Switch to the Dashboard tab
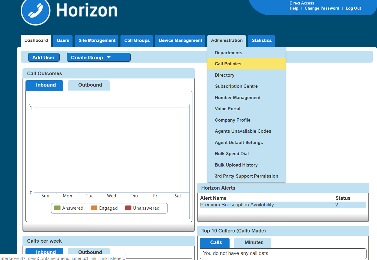The image size is (377, 260). tap(36, 41)
